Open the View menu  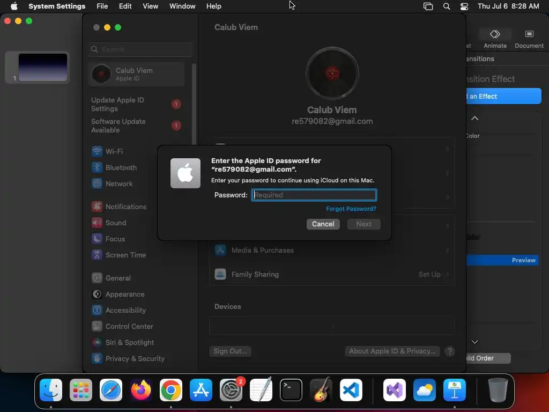tap(151, 6)
